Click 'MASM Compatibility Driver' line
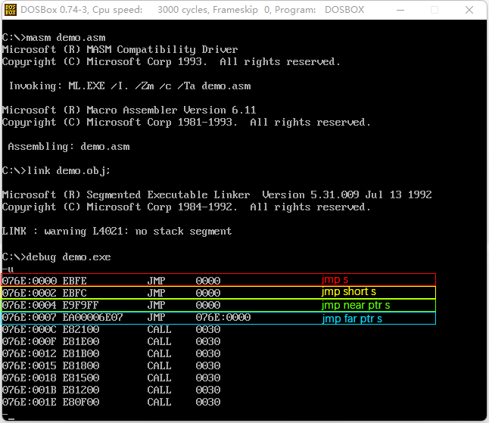489x423 pixels. pyautogui.click(x=120, y=49)
